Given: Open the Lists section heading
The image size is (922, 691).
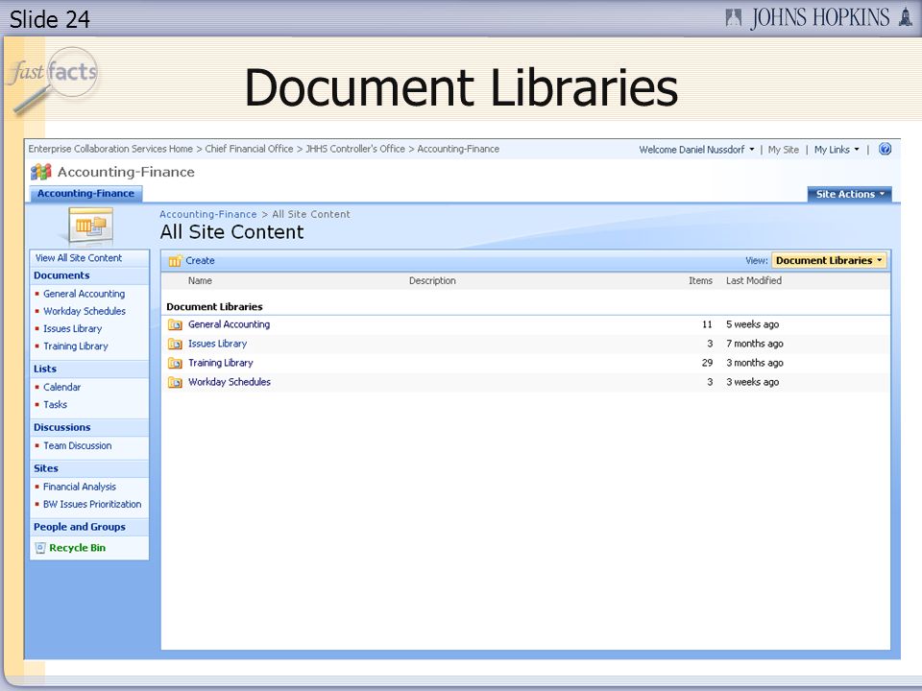Looking at the screenshot, I should 45,369.
